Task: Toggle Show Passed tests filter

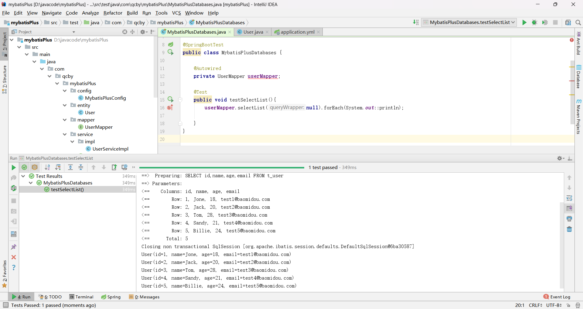Action: (x=24, y=167)
